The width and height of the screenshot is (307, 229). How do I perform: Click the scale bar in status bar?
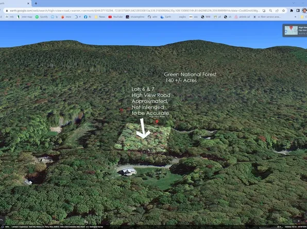click(x=271, y=227)
